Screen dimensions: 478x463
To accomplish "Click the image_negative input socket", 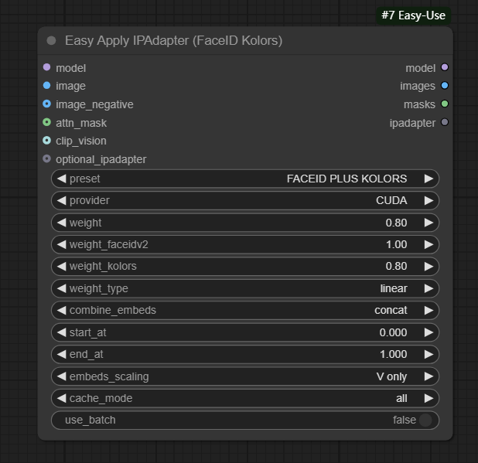I will click(x=47, y=104).
